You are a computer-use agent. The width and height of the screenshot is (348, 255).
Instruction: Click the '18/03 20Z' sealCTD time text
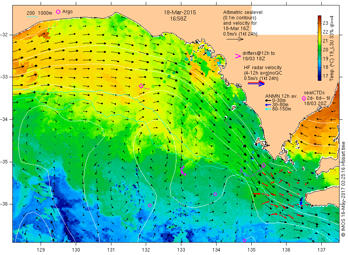tap(315, 103)
